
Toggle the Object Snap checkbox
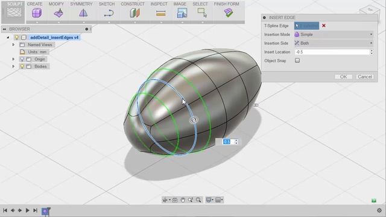[x=297, y=60]
